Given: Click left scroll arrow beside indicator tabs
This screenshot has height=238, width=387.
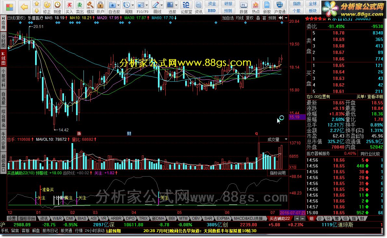Looking at the screenshot, I should (297, 218).
